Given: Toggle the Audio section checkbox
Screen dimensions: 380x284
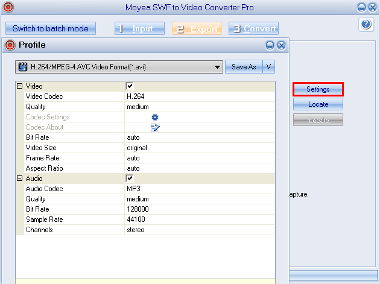Looking at the screenshot, I should (x=130, y=178).
